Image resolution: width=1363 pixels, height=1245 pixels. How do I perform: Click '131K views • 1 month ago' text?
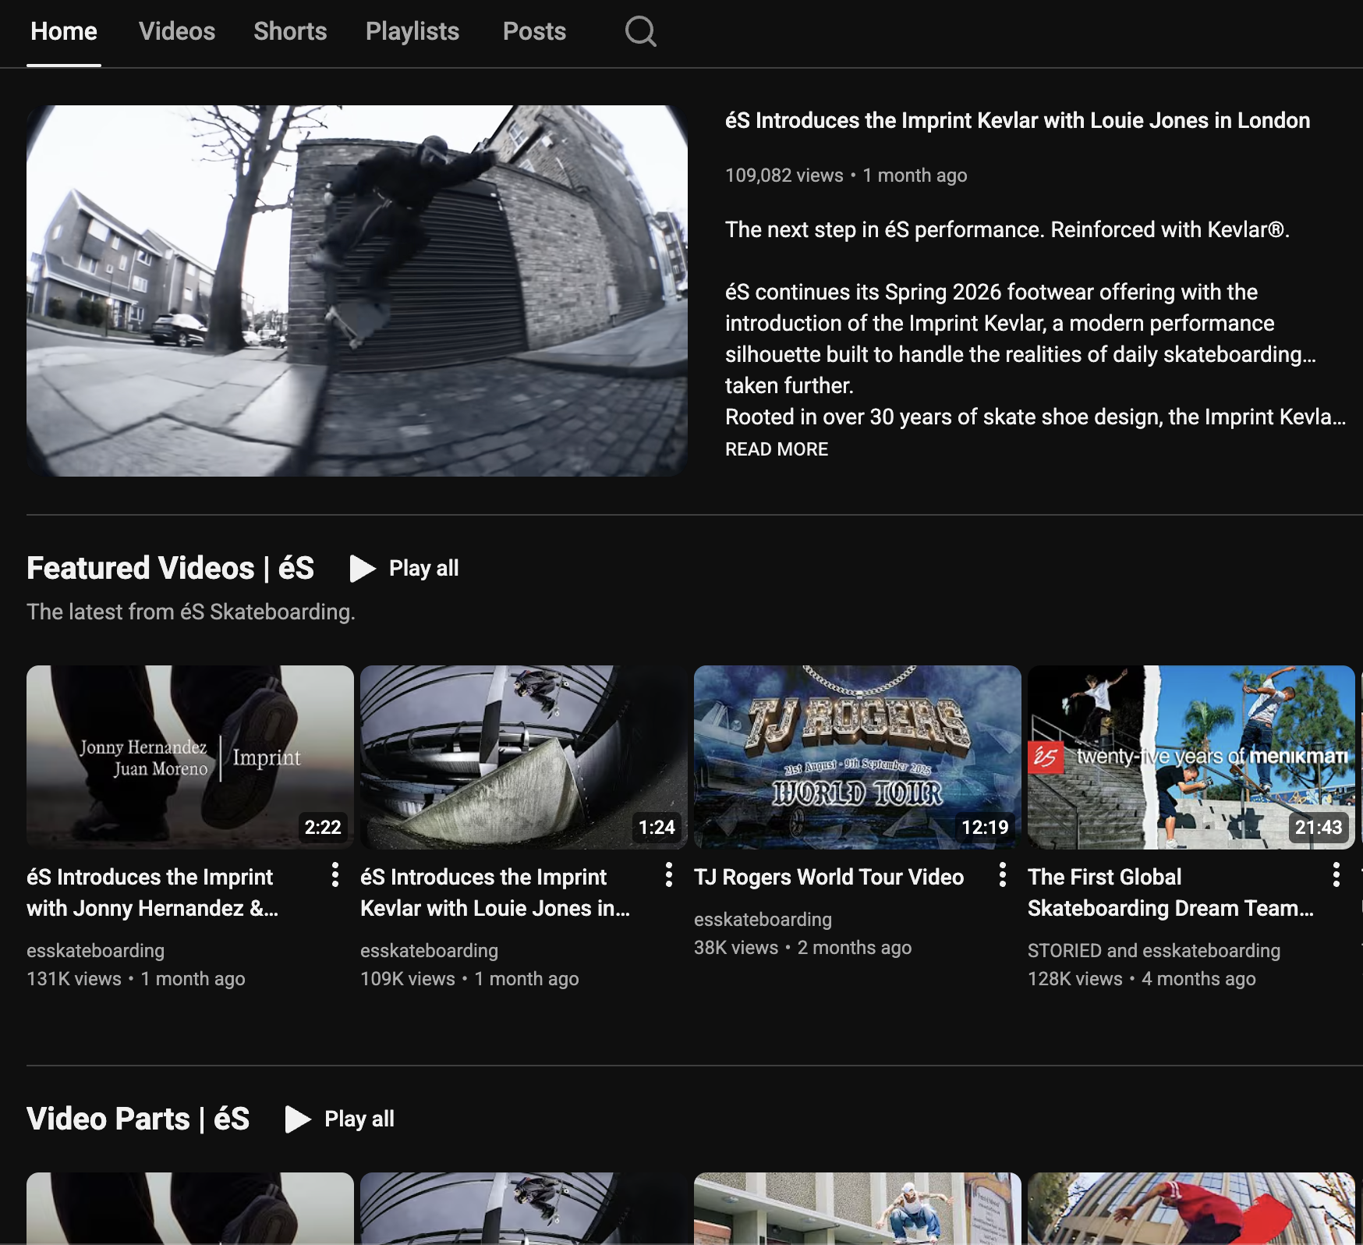click(x=136, y=979)
